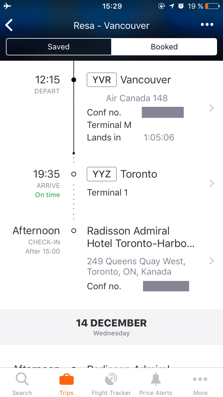Switch to the Booked segment
The height and width of the screenshot is (397, 223).
click(164, 47)
